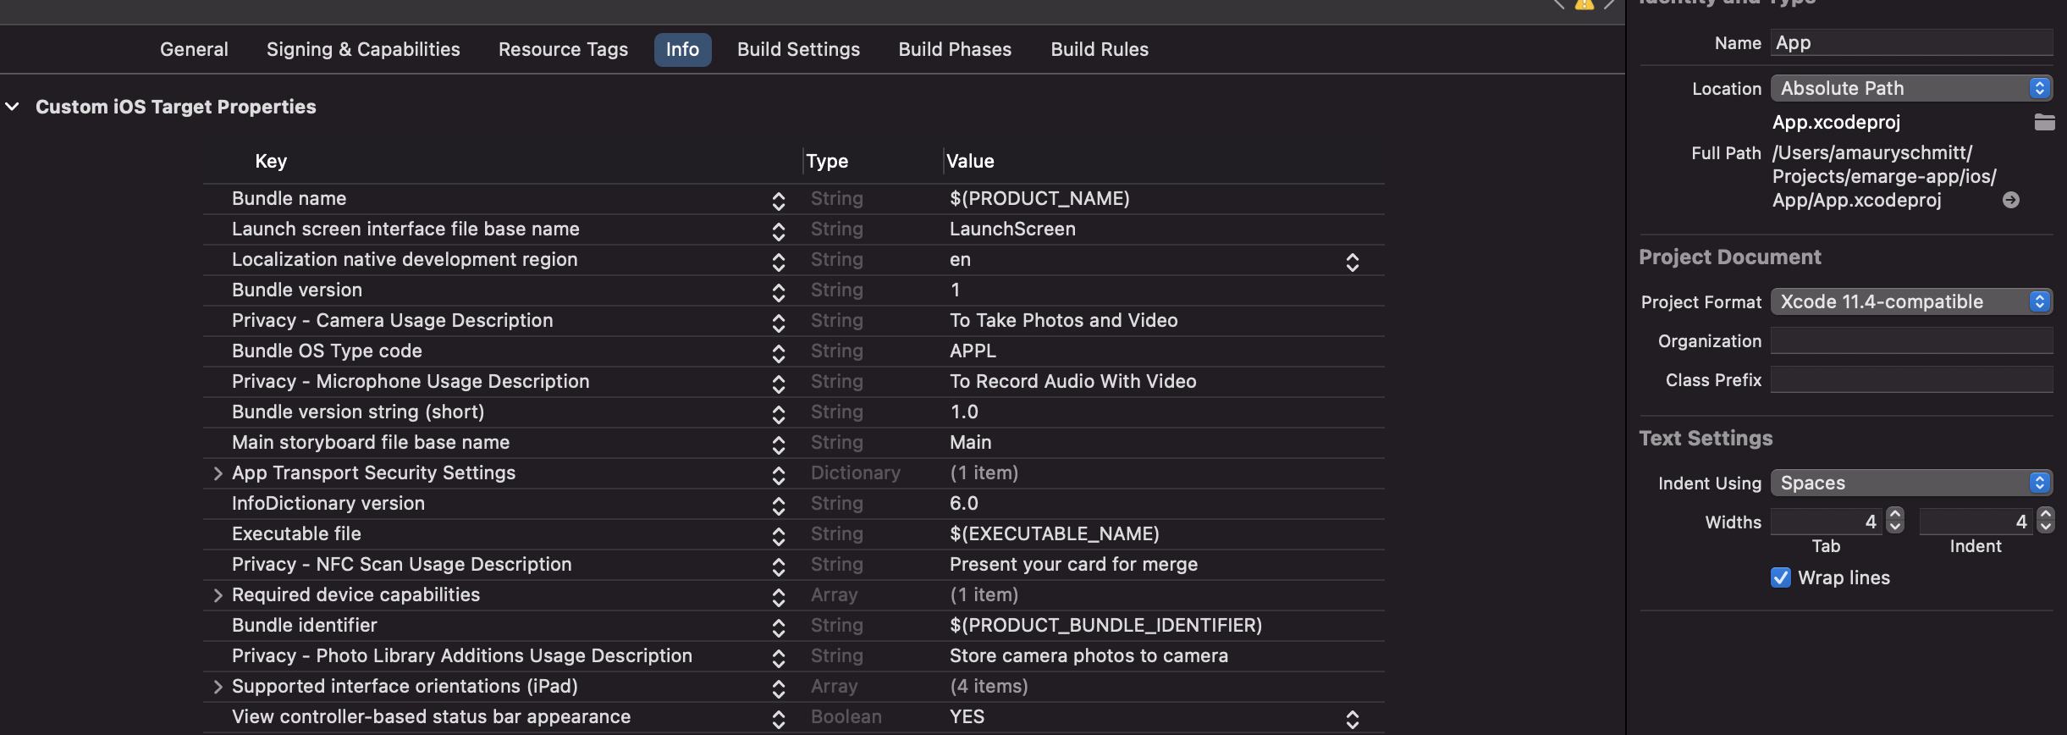The image size is (2067, 735).
Task: Expand App Transport Security Settings row
Action: [218, 473]
